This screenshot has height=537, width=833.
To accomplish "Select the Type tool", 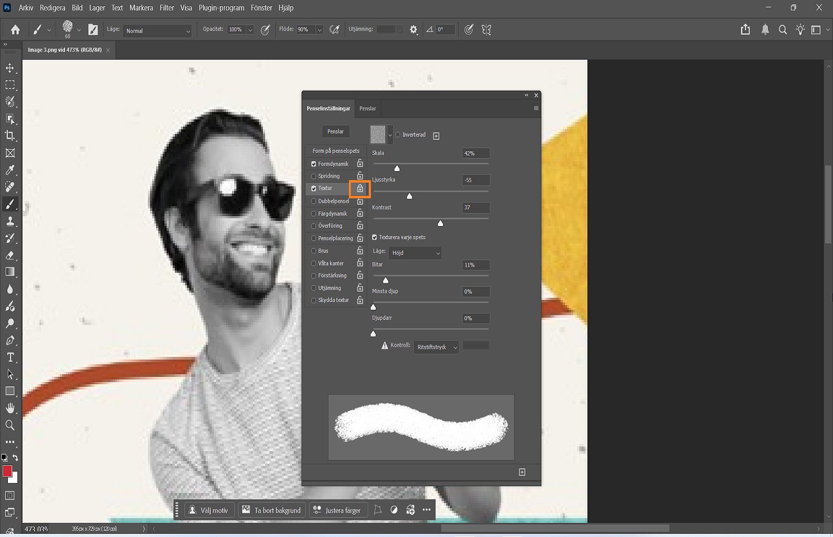I will pos(10,358).
